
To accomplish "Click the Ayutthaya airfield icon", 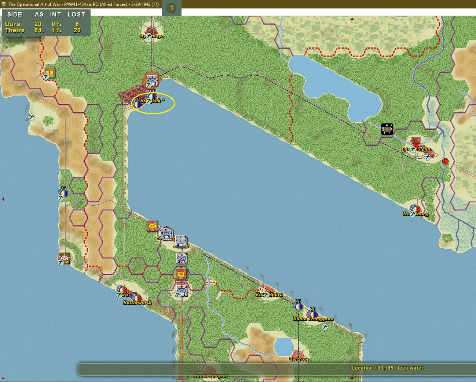I will point(149,36).
